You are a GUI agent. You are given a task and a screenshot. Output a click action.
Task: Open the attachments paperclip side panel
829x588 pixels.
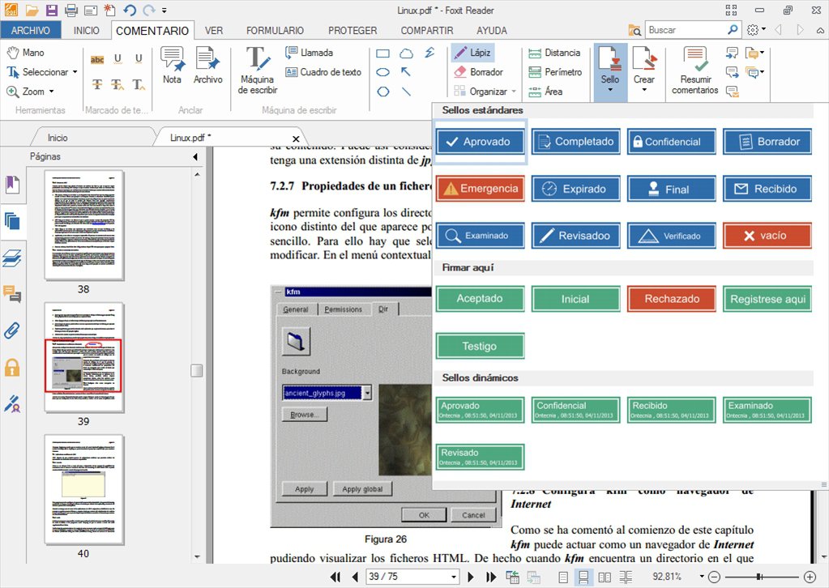(x=12, y=330)
